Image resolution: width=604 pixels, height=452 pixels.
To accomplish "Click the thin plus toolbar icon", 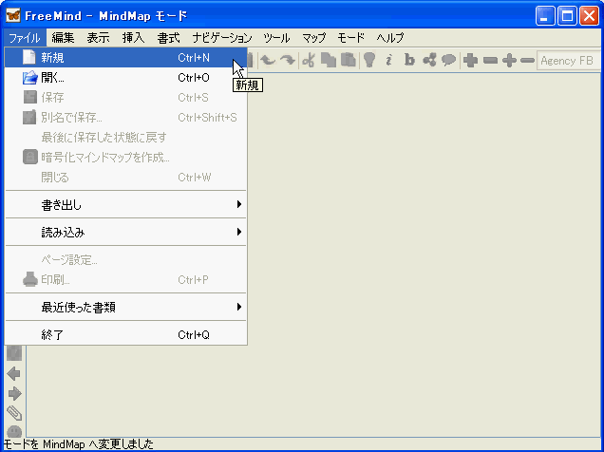I will pyautogui.click(x=509, y=61).
